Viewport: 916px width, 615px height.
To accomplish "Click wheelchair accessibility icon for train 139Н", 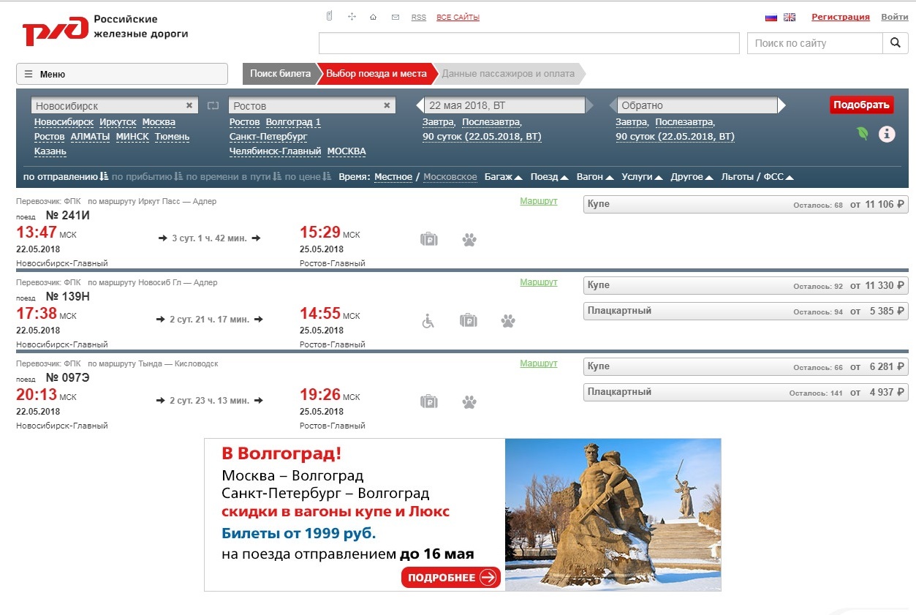I will pos(428,320).
